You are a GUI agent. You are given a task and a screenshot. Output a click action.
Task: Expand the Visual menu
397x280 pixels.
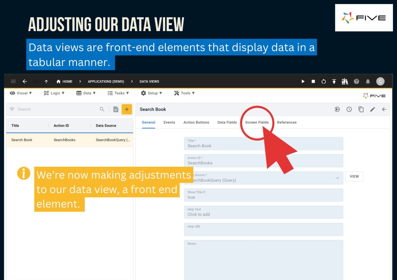click(21, 93)
